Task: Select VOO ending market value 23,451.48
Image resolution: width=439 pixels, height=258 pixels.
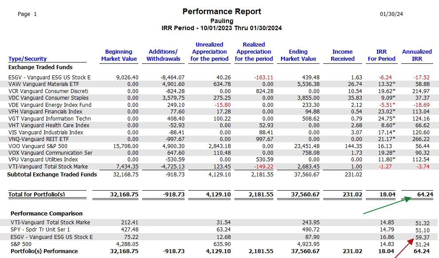Action: (307, 146)
